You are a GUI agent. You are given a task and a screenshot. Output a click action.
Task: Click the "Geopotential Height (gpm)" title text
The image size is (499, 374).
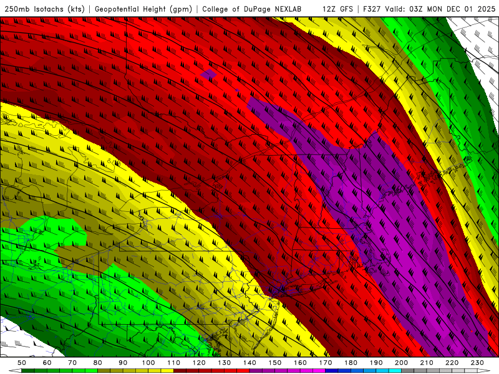(143, 9)
